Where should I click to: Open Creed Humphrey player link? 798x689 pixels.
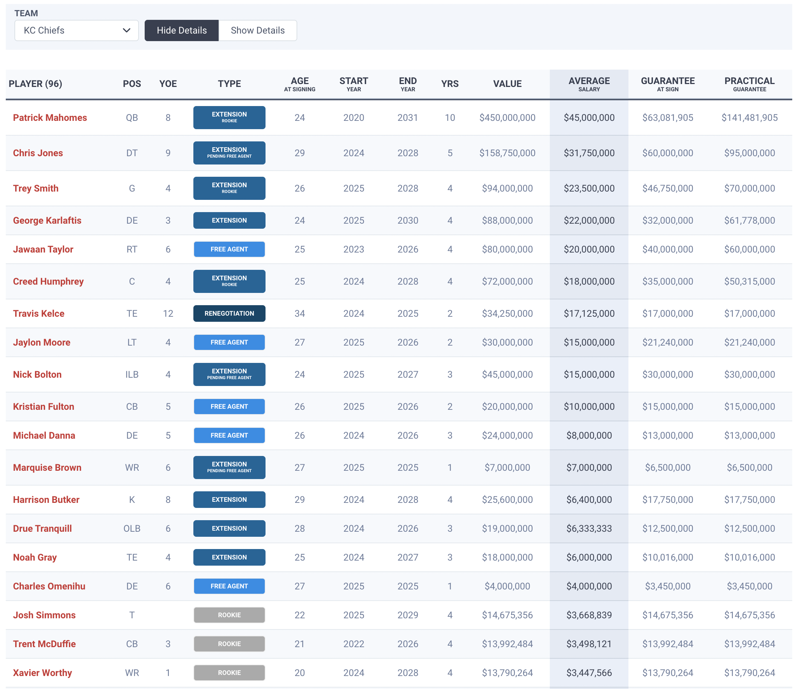[48, 281]
